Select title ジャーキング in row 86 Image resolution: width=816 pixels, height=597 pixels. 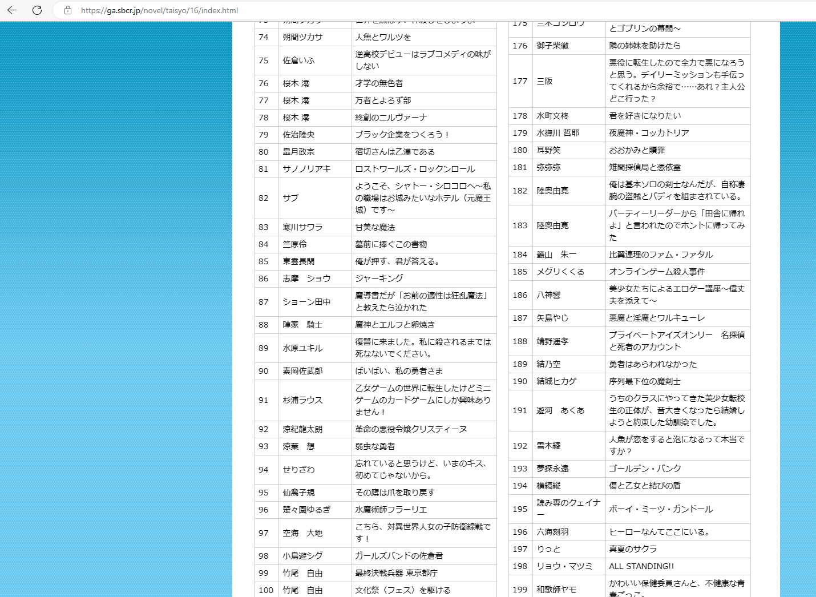coord(379,279)
